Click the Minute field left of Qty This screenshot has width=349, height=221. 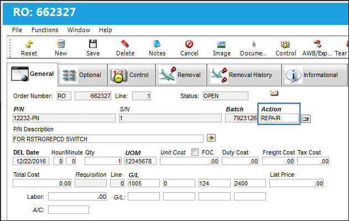point(71,161)
